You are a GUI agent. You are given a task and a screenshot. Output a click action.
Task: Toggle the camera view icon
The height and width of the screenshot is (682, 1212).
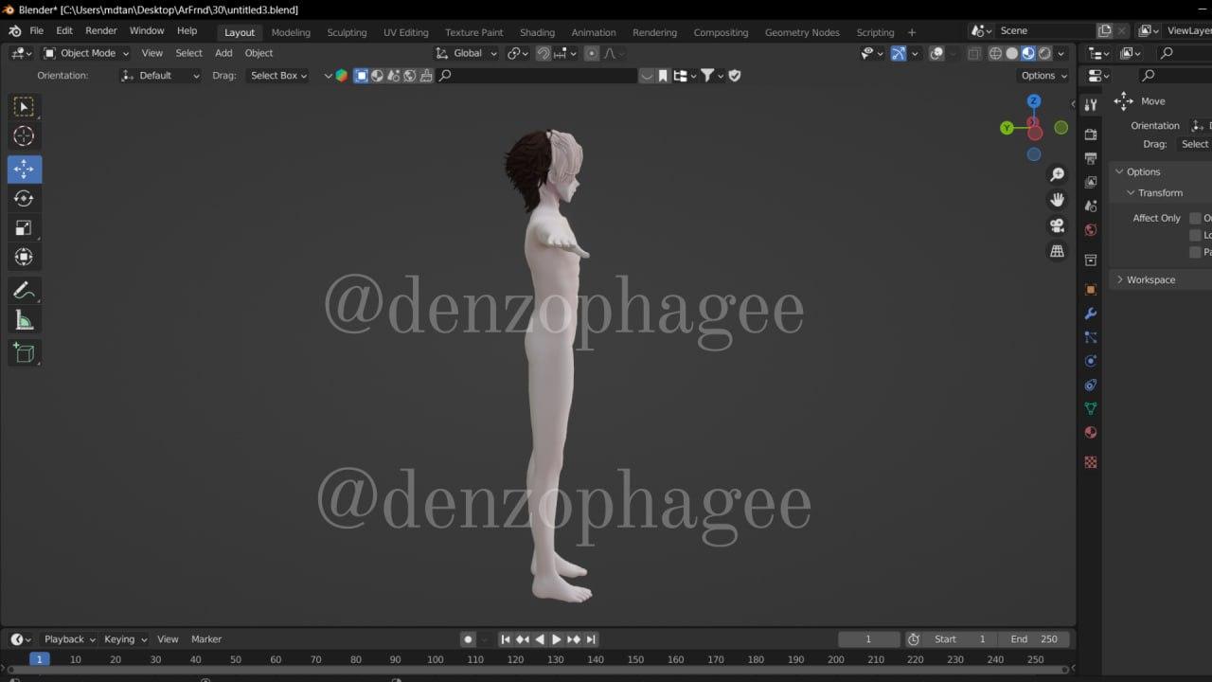pyautogui.click(x=1057, y=225)
